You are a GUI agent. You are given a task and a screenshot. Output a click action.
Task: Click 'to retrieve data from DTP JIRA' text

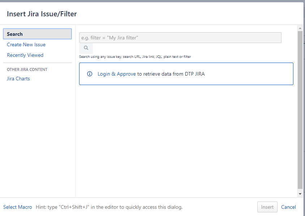(x=171, y=74)
